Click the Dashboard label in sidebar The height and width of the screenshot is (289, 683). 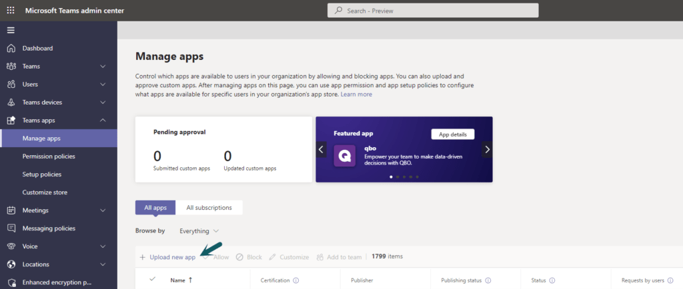pos(38,48)
